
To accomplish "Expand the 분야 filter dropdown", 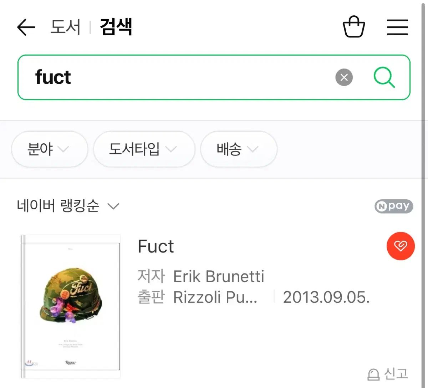I will pyautogui.click(x=49, y=149).
